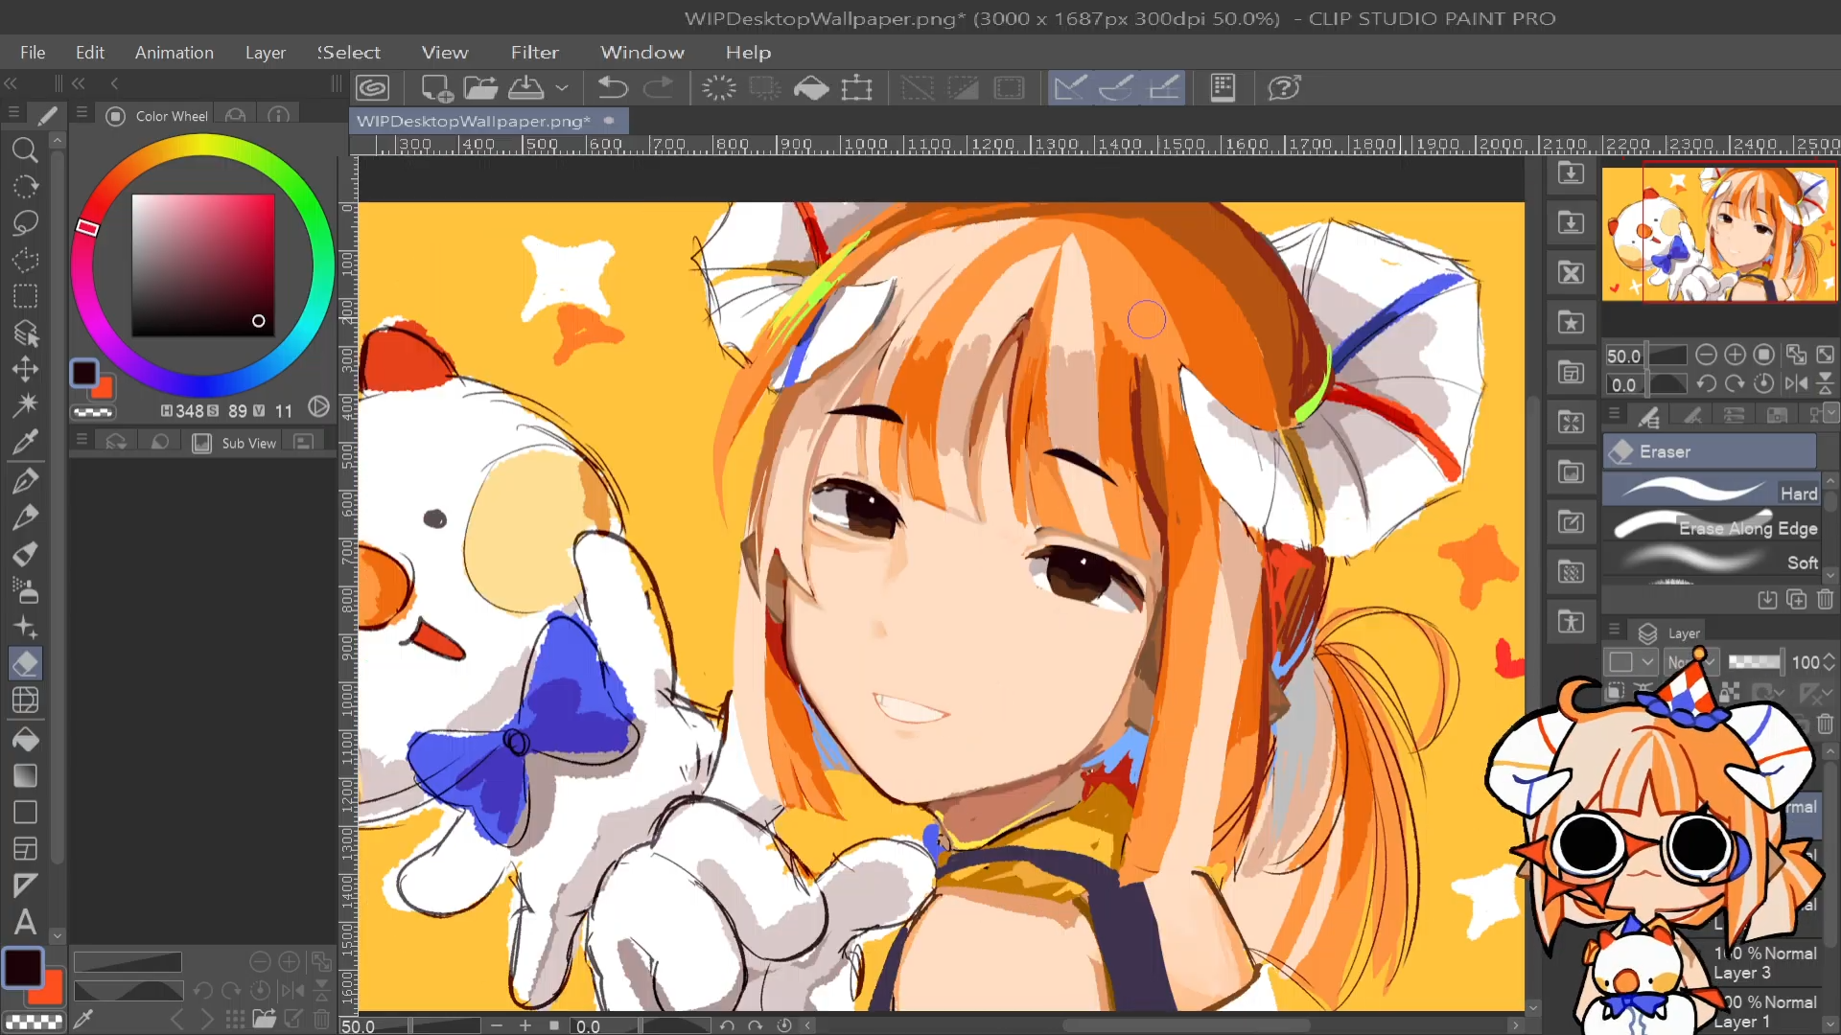Select the Eyedropper tool in left toolbar

click(25, 442)
